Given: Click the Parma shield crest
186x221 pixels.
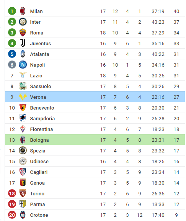Looking at the screenshot, I should (23, 204).
